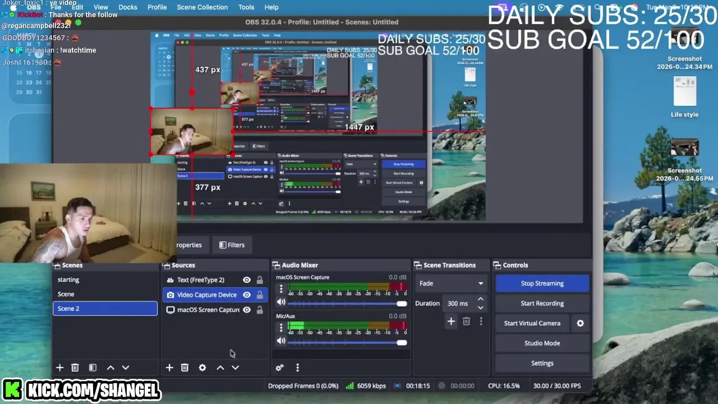Select the starting scene
Screen dimensions: 718x404
pyautogui.click(x=105, y=279)
